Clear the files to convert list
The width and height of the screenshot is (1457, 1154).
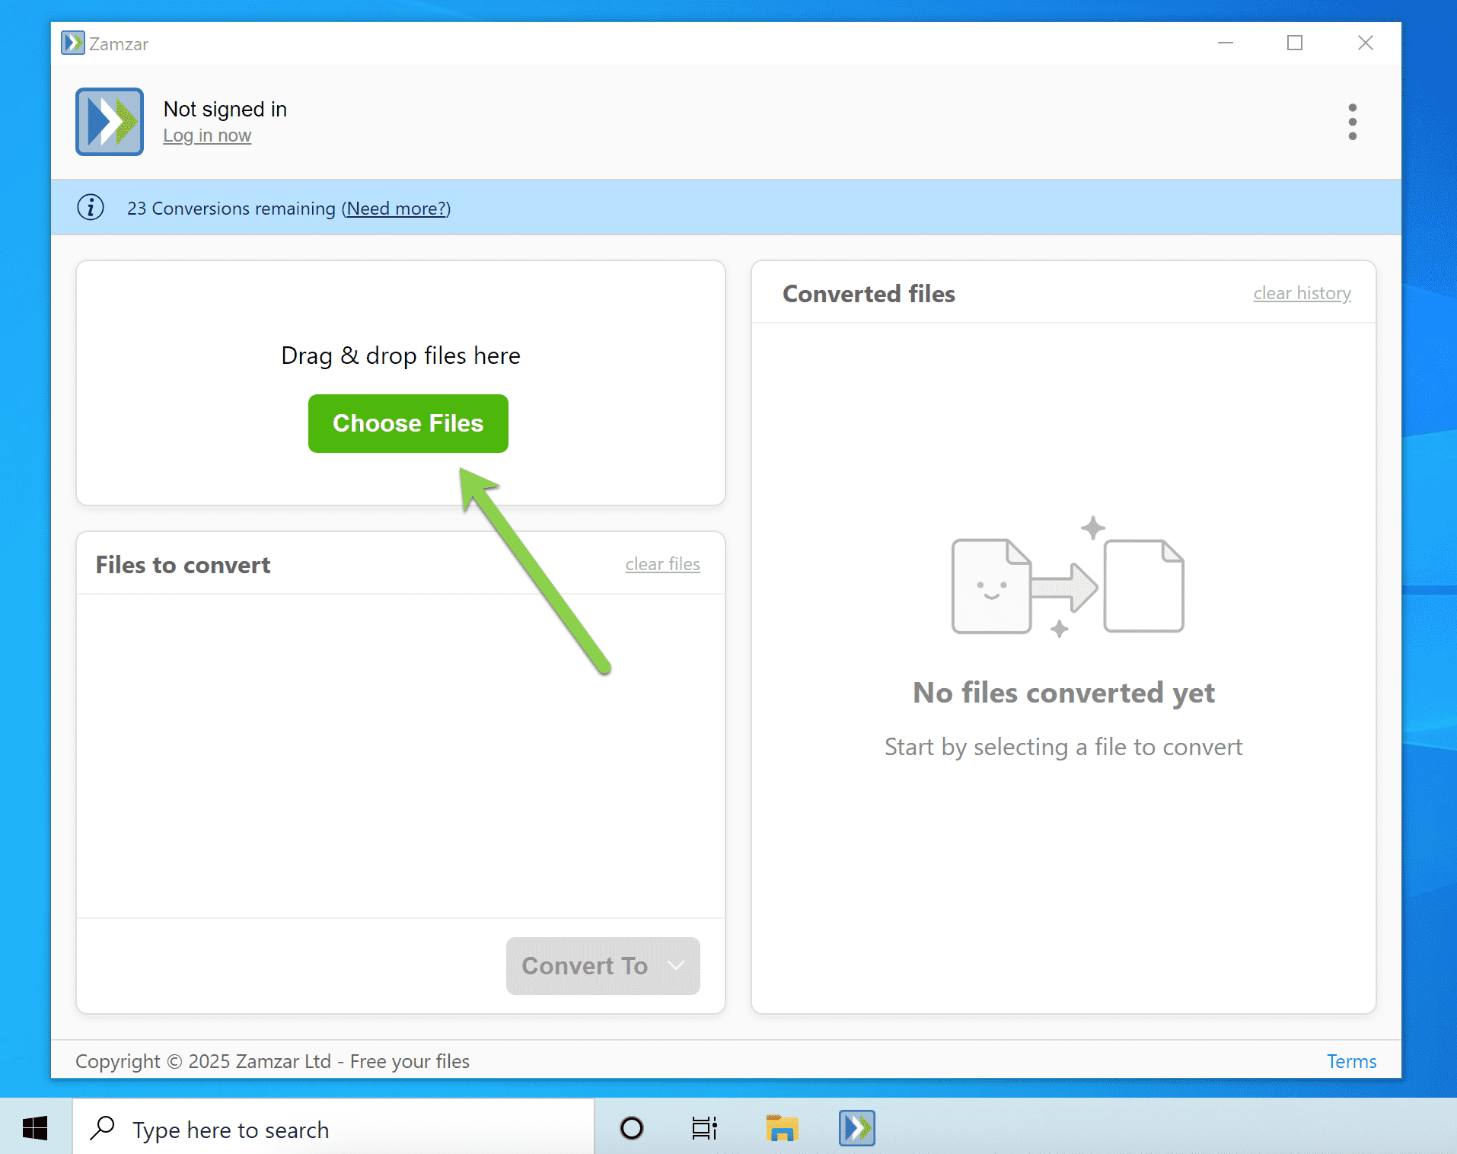pyautogui.click(x=662, y=564)
